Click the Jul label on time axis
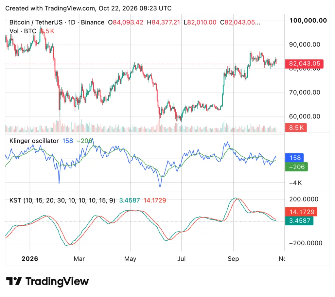Viewport: 335px width, 297px height. [x=181, y=259]
